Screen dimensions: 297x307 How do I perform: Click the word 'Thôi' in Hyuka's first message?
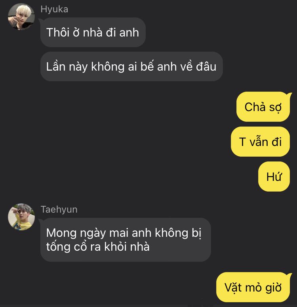[58, 32]
